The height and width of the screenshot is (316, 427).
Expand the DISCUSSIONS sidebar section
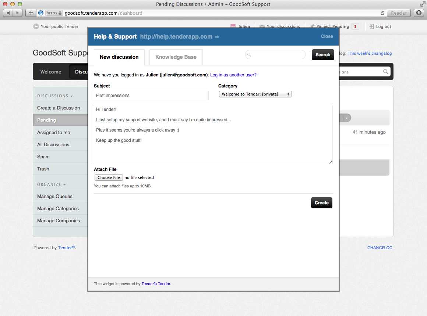55,96
